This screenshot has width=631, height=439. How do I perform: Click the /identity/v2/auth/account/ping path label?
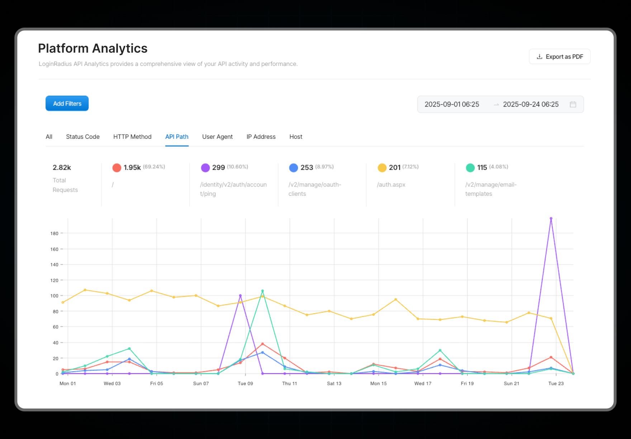coord(233,189)
